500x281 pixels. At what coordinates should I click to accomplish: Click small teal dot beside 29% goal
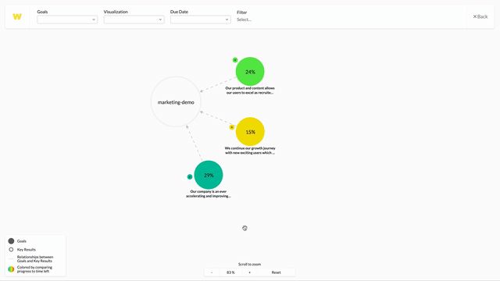click(x=190, y=177)
